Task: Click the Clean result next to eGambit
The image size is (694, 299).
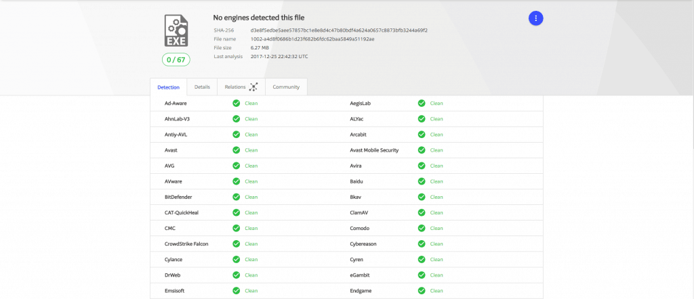Action: 436,275
